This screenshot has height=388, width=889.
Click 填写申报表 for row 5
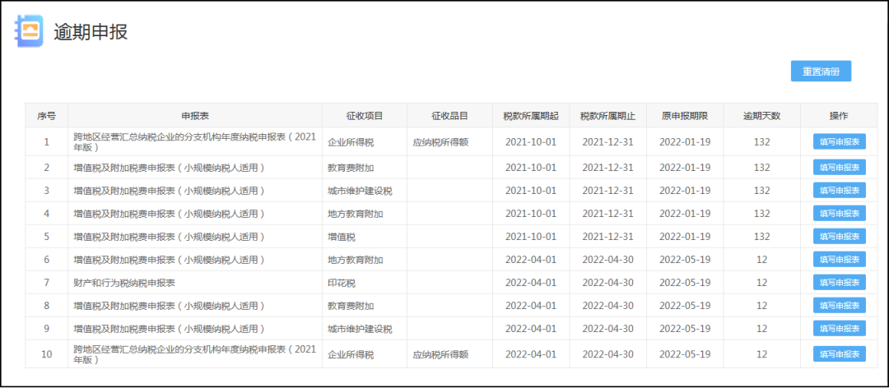pyautogui.click(x=839, y=236)
